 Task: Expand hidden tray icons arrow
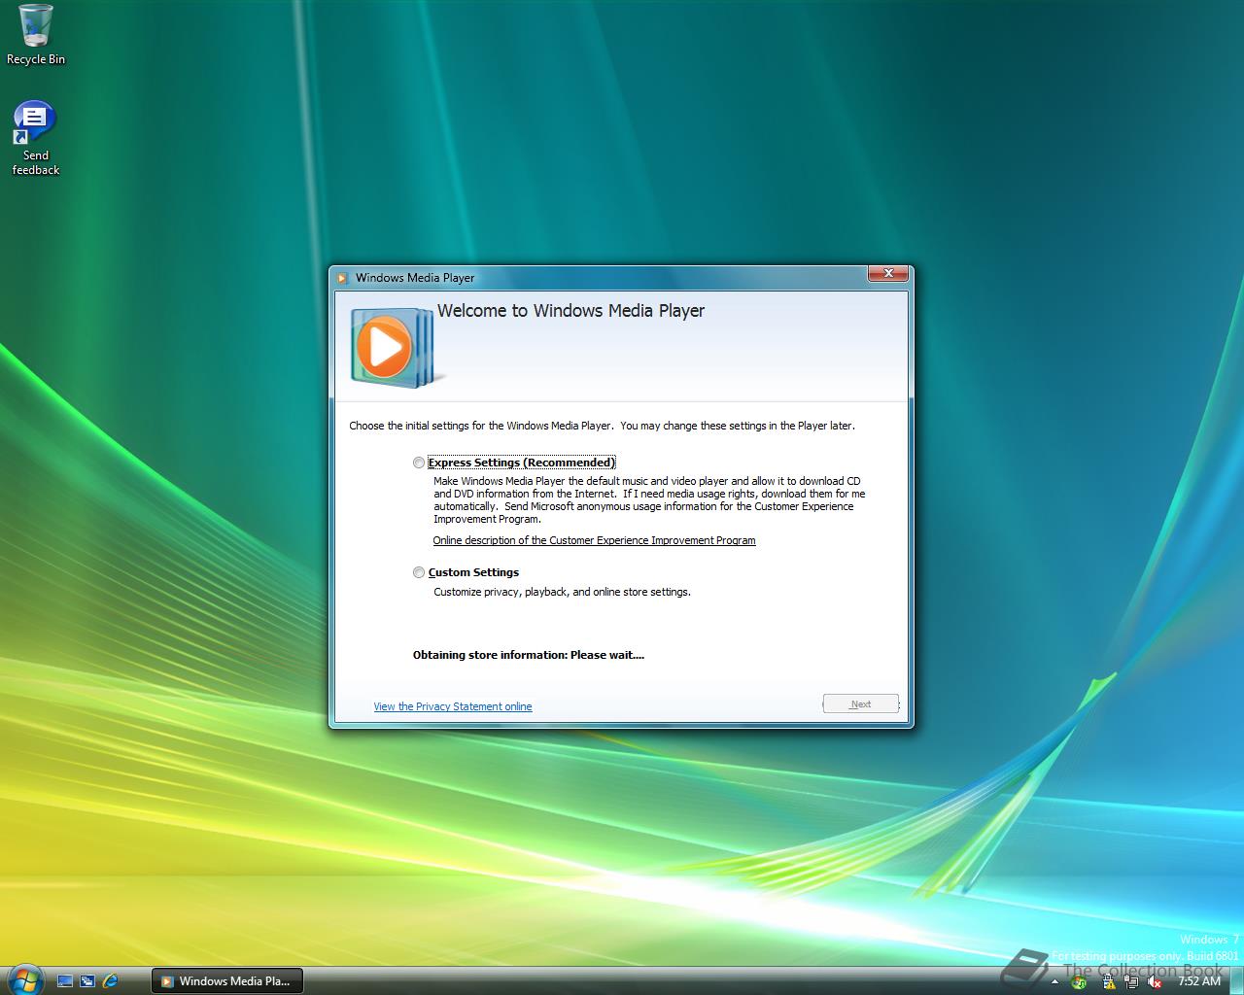(x=1054, y=981)
